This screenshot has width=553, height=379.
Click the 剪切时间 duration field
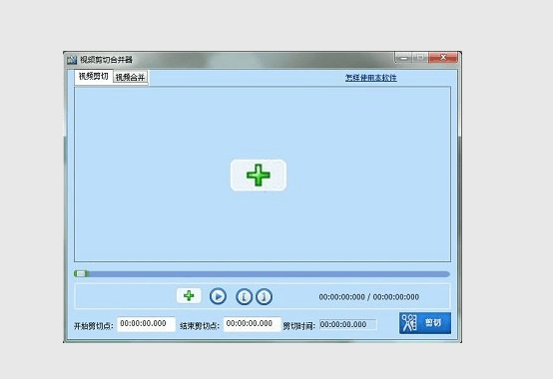(x=348, y=324)
